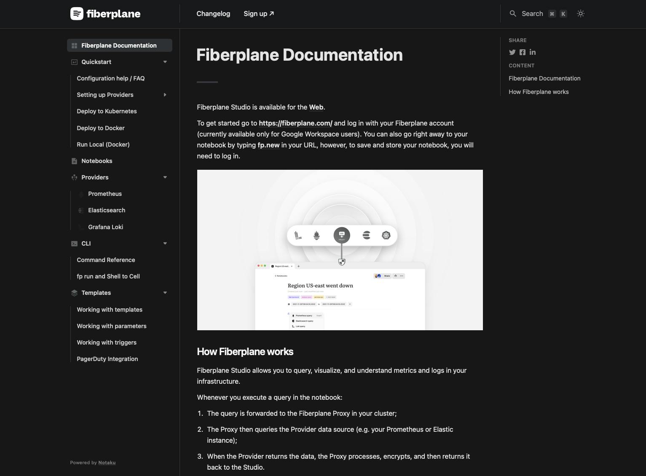Open the Sign up link

pyautogui.click(x=259, y=13)
